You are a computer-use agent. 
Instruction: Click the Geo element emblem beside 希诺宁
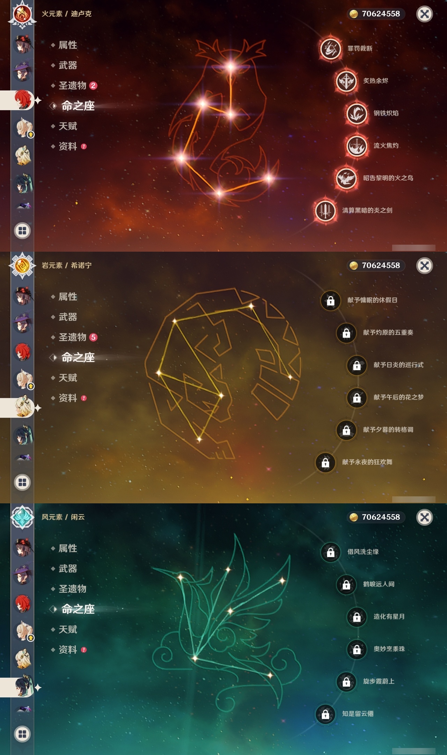(22, 266)
